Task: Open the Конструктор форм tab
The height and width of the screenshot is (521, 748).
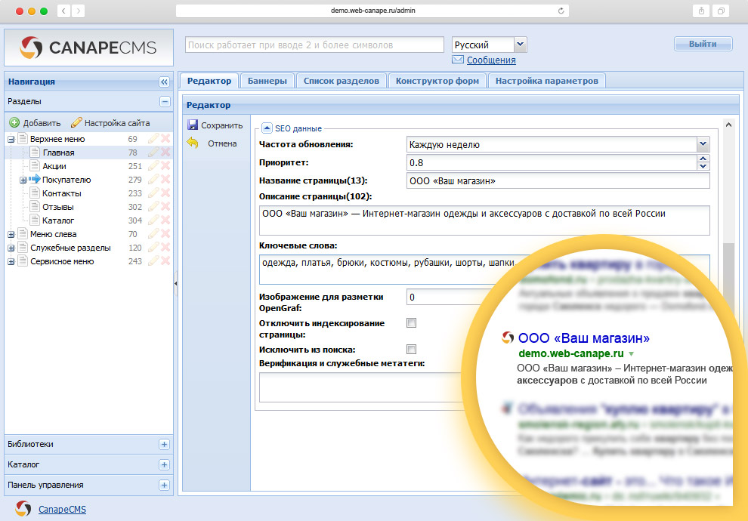Action: coord(437,81)
